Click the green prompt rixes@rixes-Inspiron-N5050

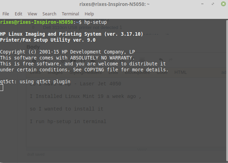click(37, 22)
